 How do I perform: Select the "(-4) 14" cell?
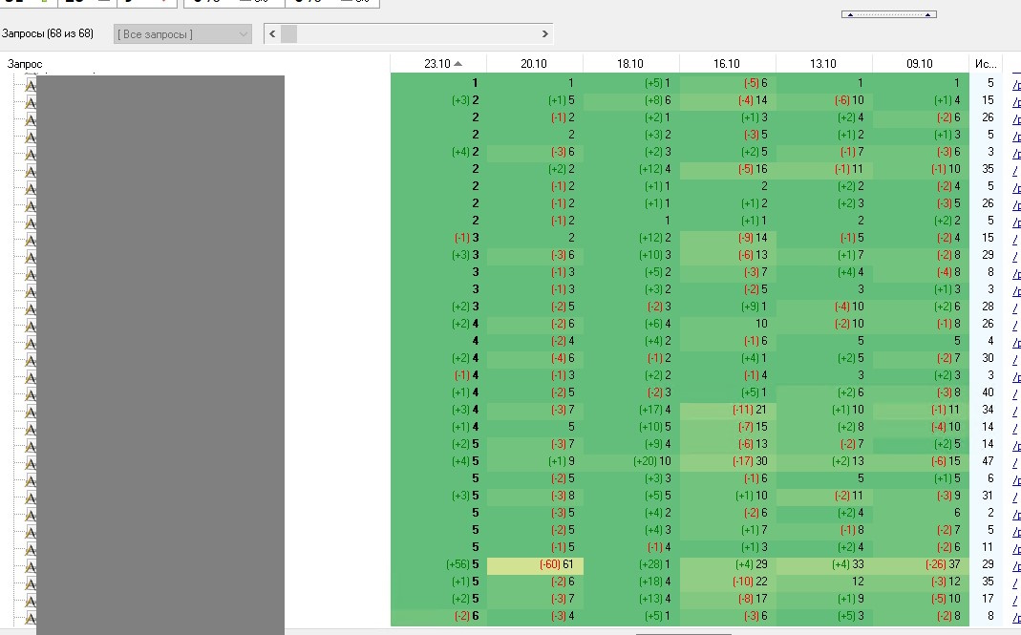(x=728, y=100)
